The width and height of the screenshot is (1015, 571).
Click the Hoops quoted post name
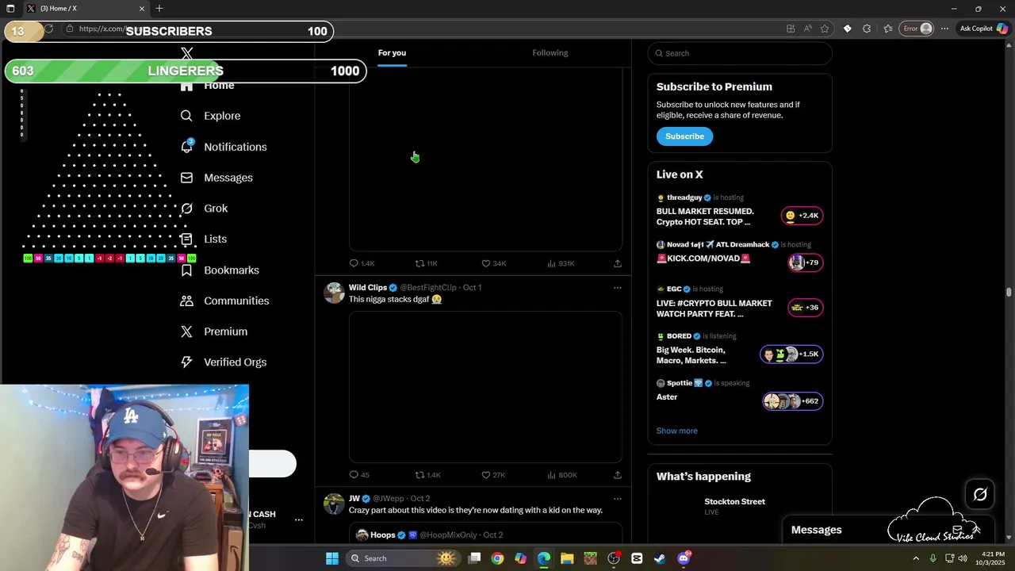[383, 535]
